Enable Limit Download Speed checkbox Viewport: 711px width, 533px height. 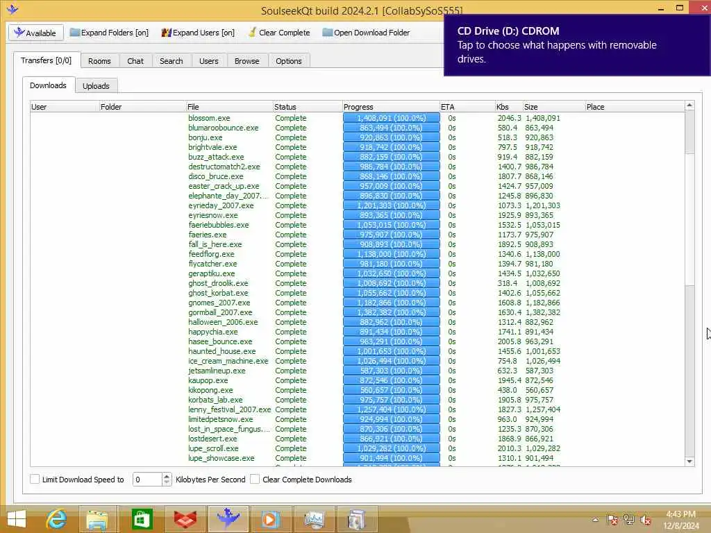[x=35, y=479]
